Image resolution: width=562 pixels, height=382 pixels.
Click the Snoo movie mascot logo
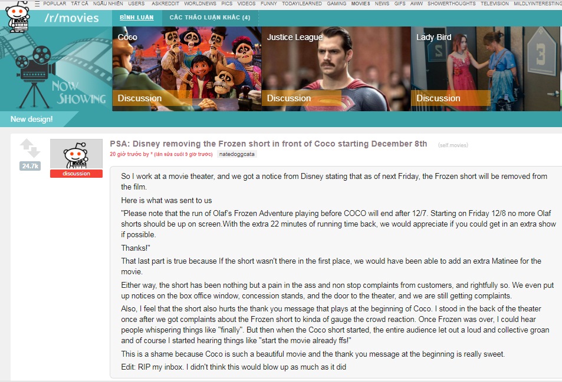(17, 17)
